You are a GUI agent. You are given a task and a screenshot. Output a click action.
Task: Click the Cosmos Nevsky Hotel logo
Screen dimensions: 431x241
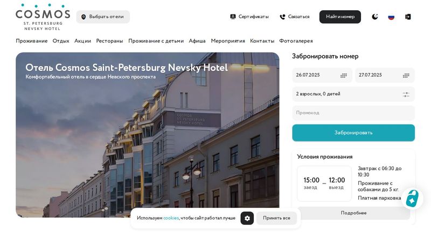tap(43, 17)
